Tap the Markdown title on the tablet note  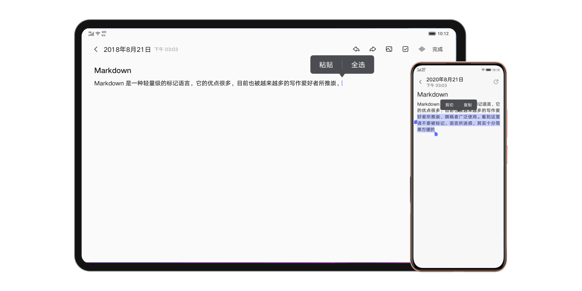[x=113, y=71]
